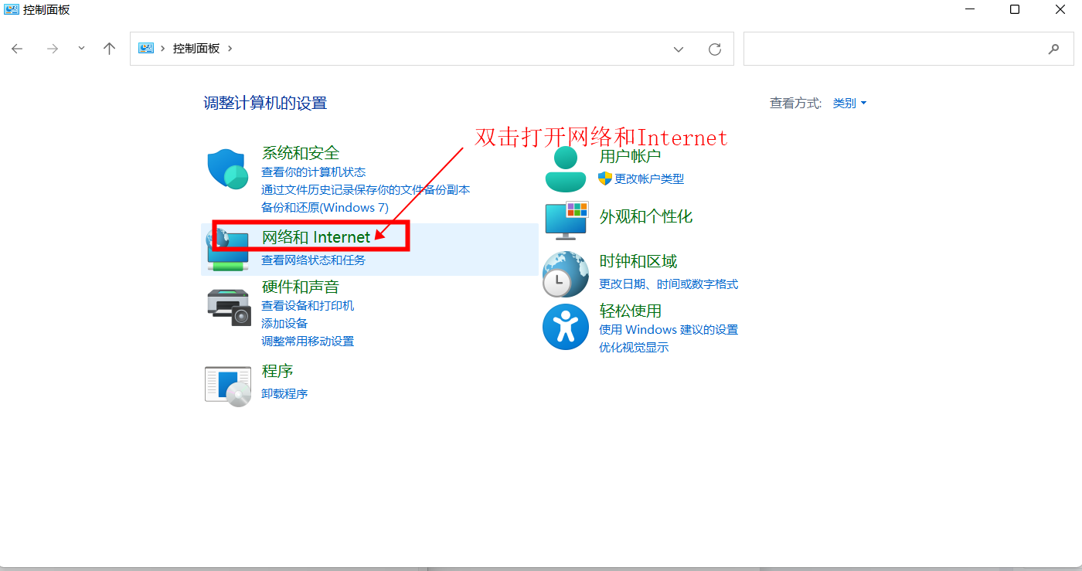Click the Ease of Access icon

coord(566,327)
